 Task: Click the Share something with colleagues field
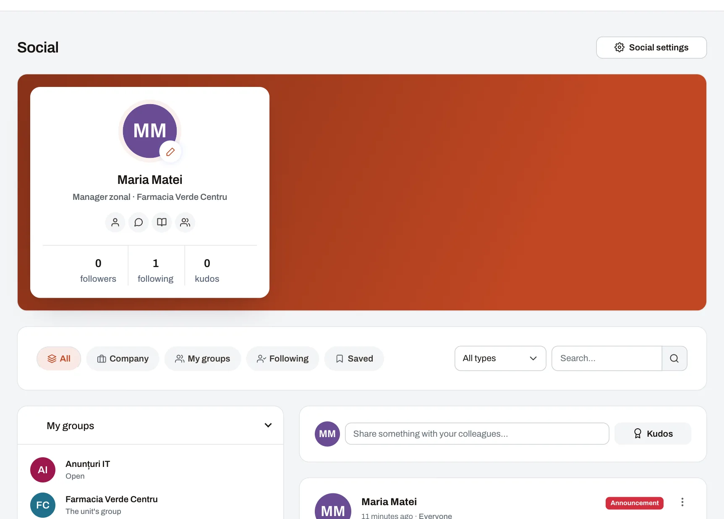[477, 434]
